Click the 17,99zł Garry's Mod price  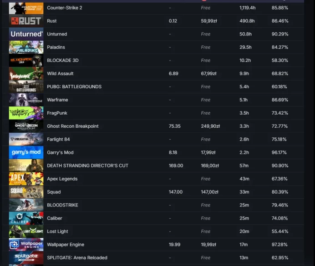click(208, 152)
